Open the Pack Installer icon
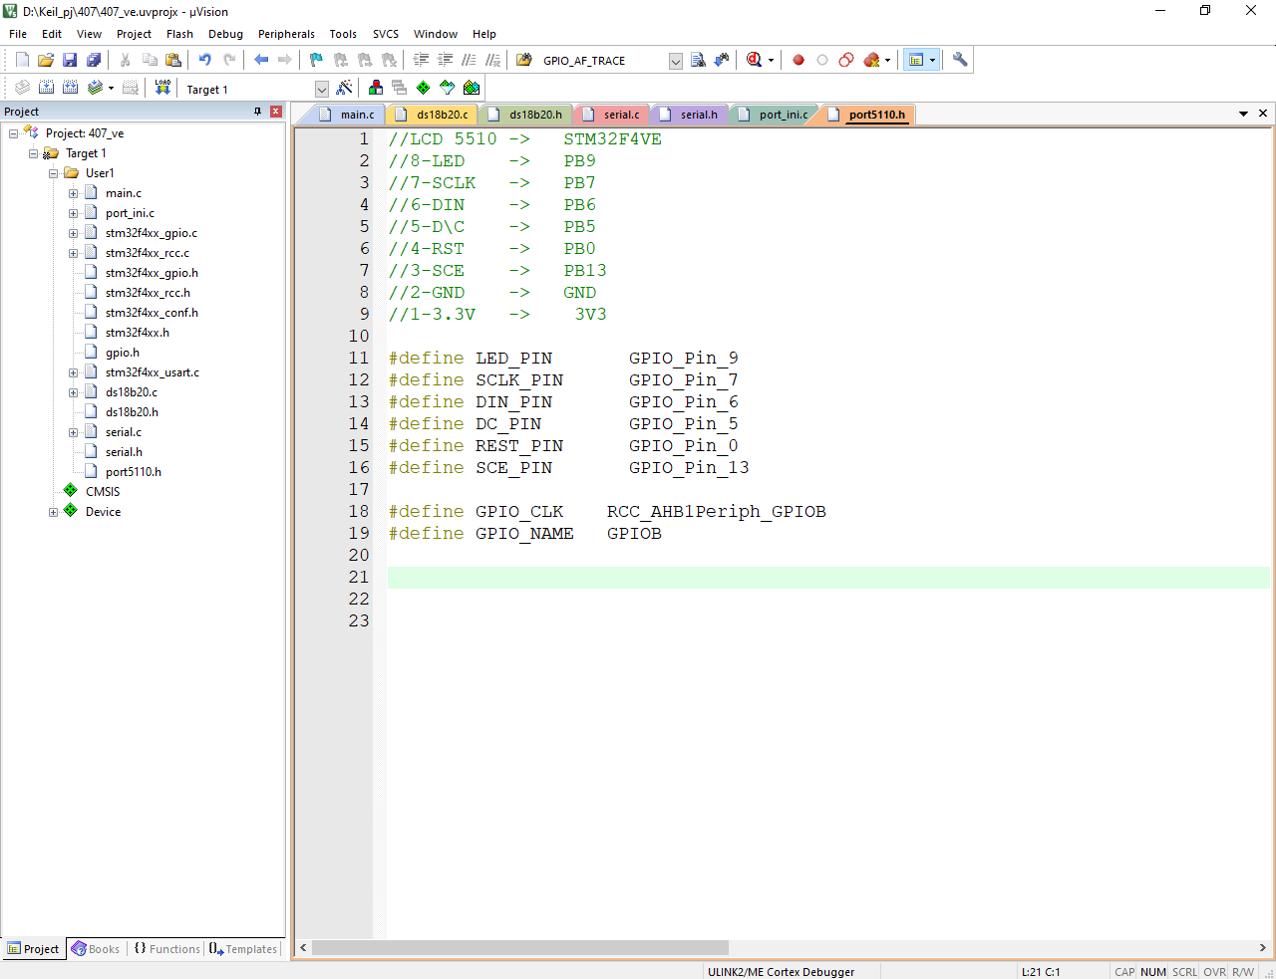This screenshot has width=1276, height=979. tap(472, 88)
